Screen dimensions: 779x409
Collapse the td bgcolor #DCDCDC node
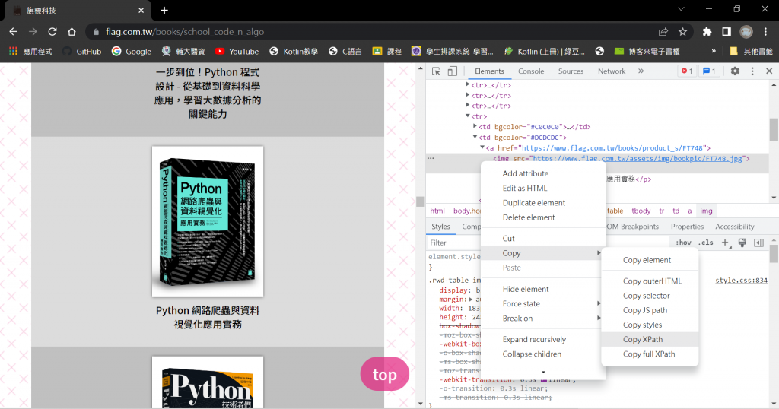tap(475, 137)
